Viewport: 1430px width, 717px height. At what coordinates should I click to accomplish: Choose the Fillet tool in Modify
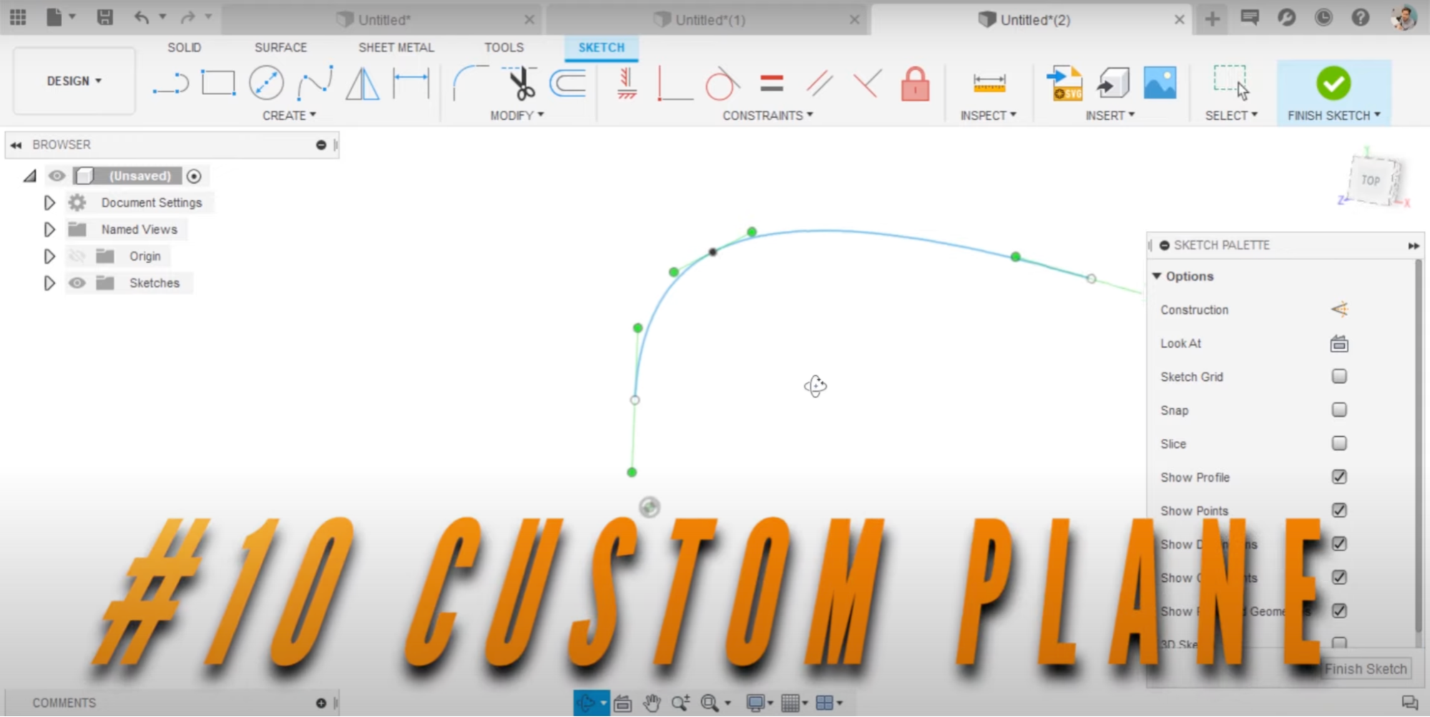point(470,83)
